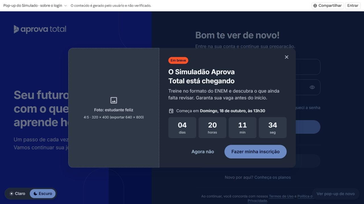Switch to Claro theme

(17, 194)
